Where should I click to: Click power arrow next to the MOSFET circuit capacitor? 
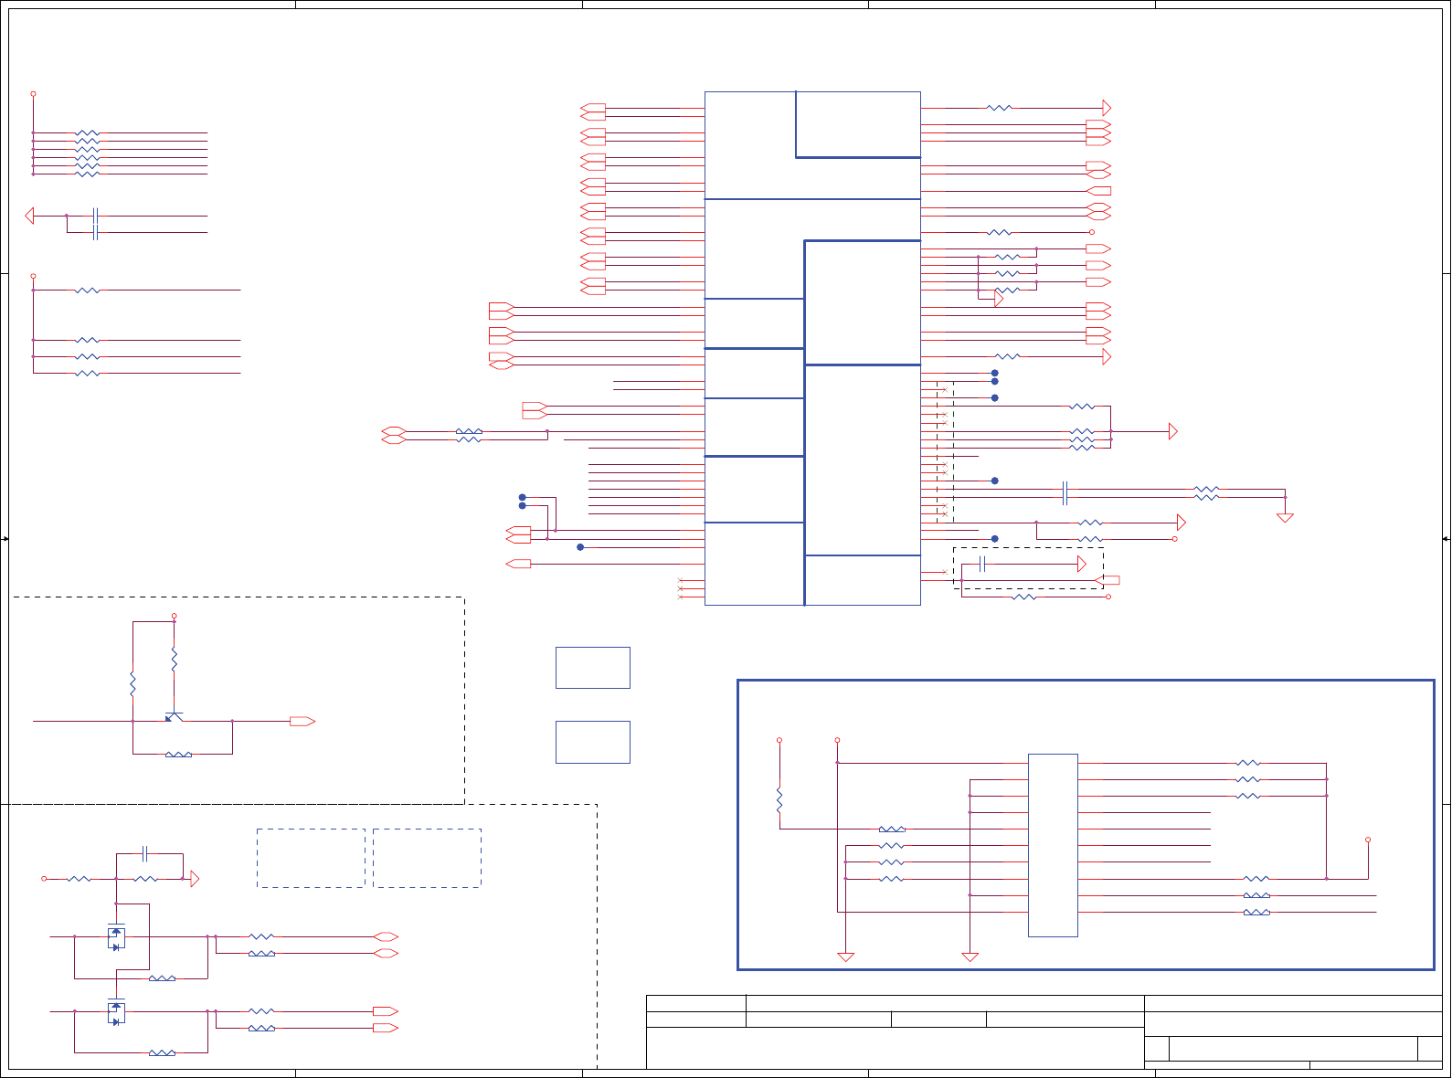pos(194,879)
